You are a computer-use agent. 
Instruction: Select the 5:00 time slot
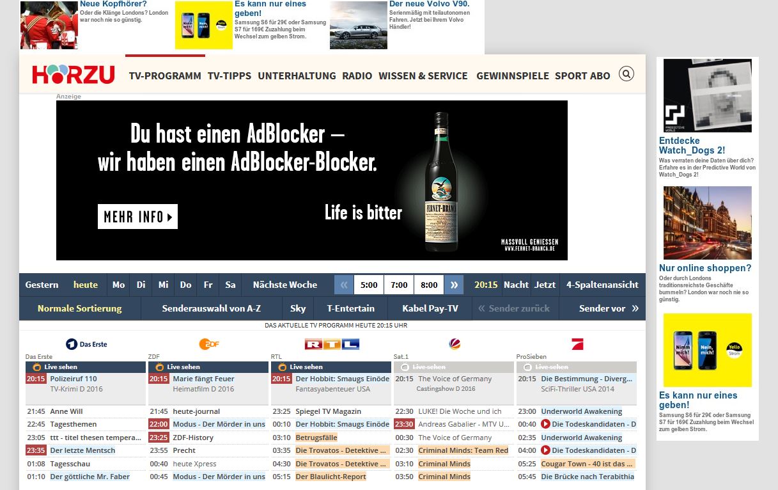369,285
